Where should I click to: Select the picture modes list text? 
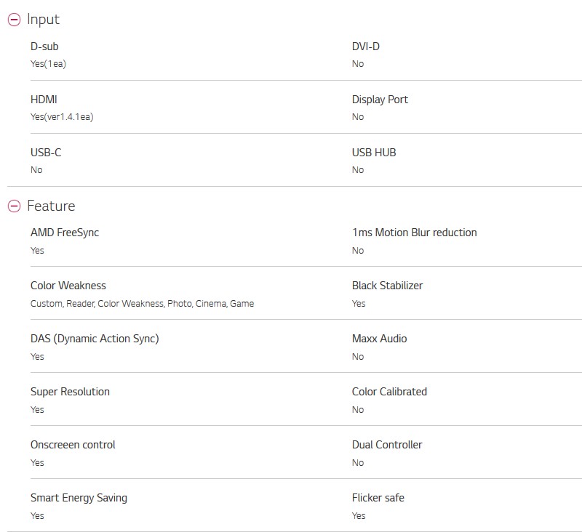(x=142, y=304)
